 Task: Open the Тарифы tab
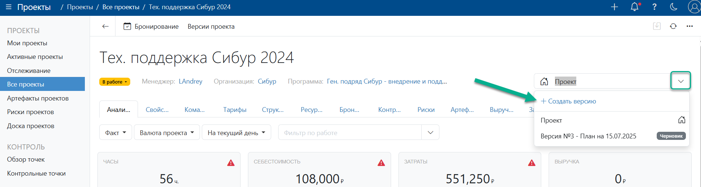tap(235, 109)
